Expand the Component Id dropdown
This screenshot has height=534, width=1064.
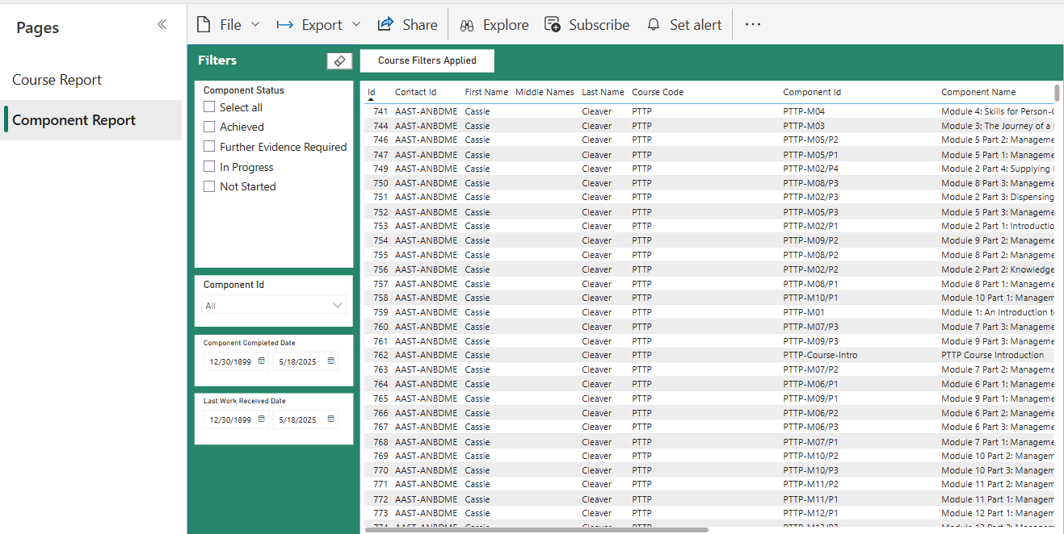(x=337, y=306)
